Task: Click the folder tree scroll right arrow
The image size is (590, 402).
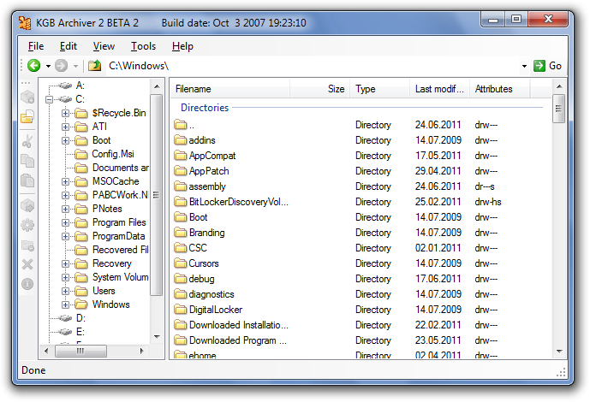Action: pyautogui.click(x=141, y=351)
